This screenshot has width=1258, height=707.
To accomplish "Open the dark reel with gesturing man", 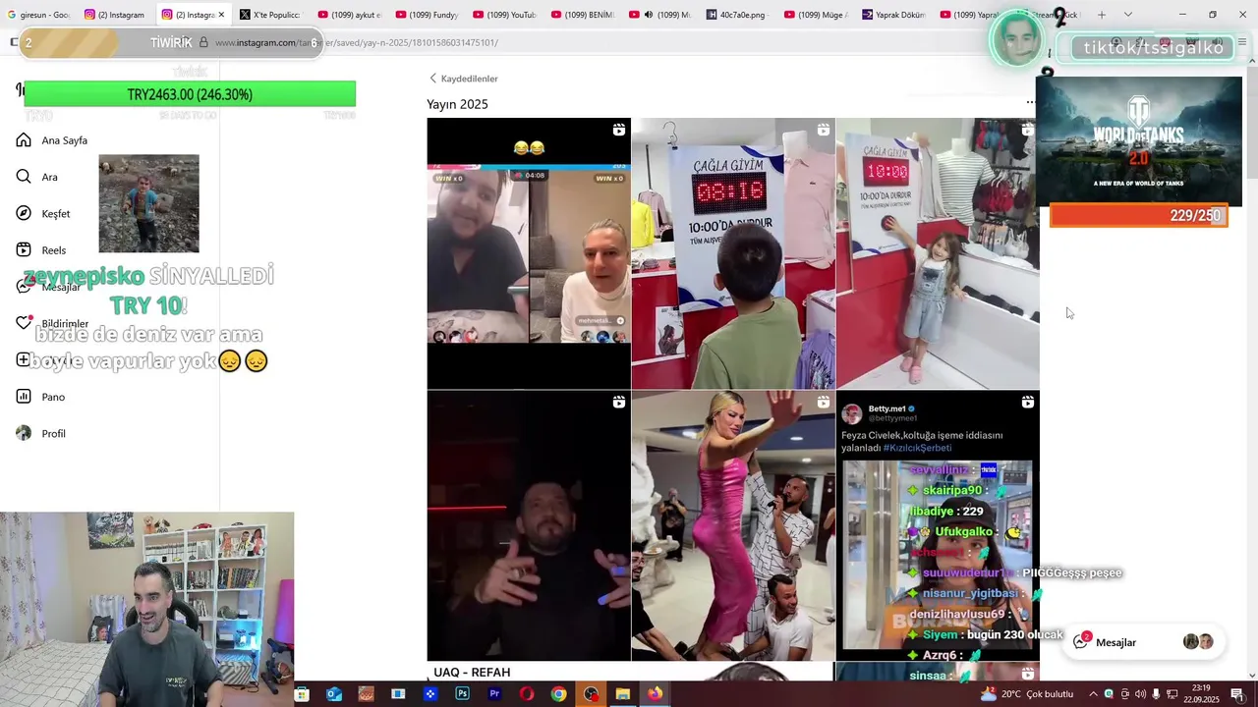I will pyautogui.click(x=529, y=525).
